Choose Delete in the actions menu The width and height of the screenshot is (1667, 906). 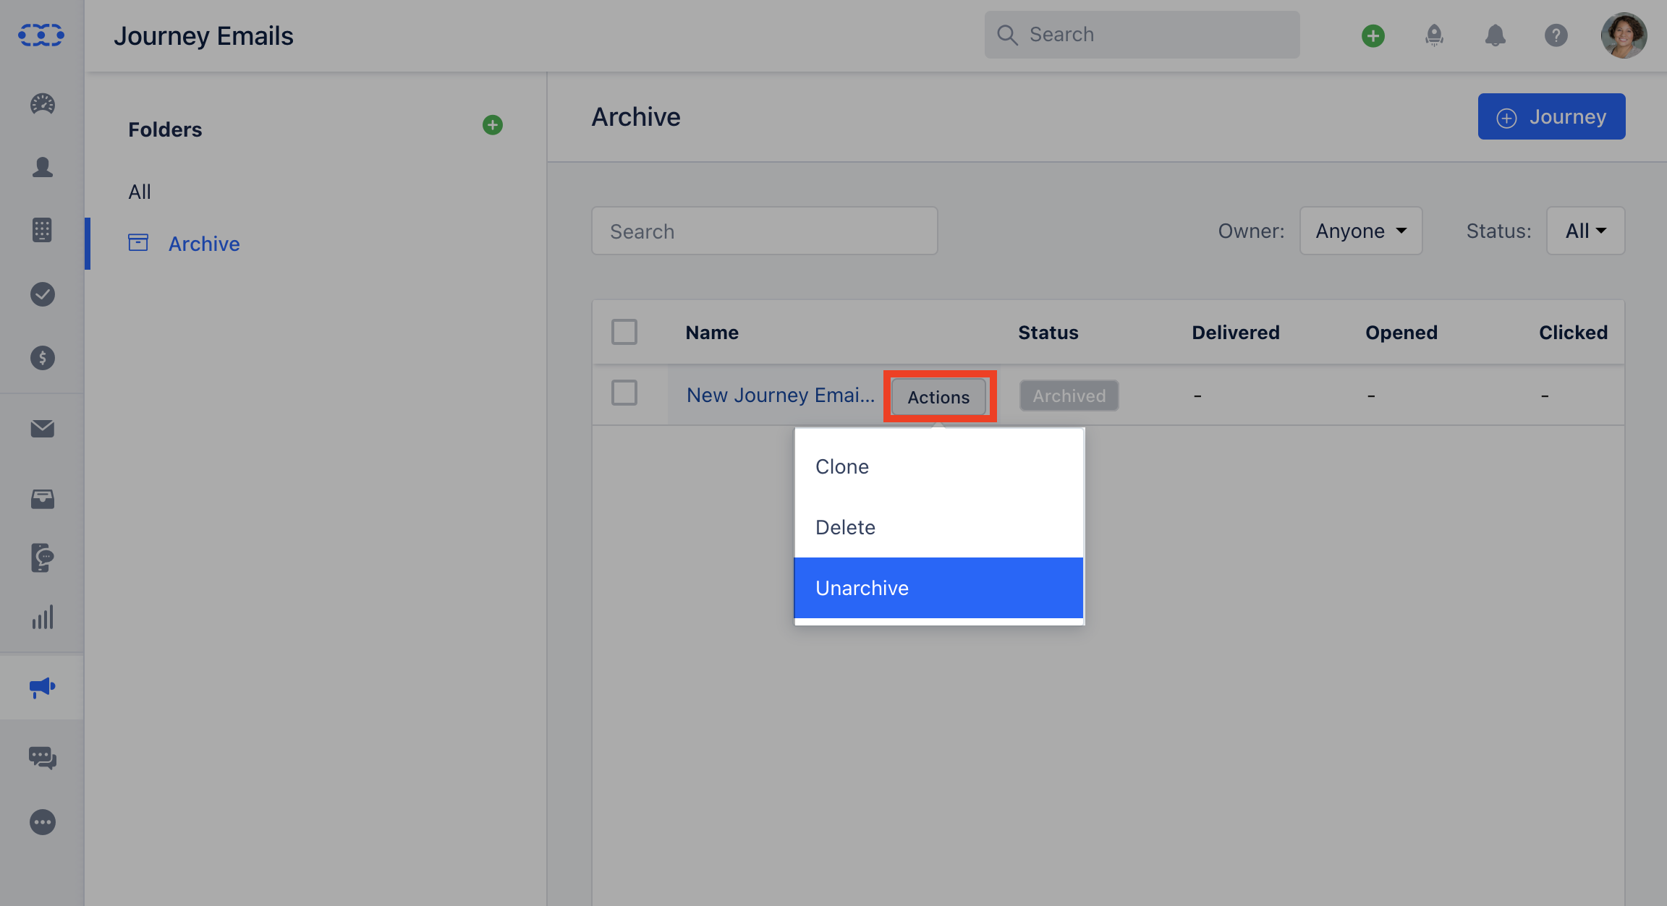click(938, 527)
